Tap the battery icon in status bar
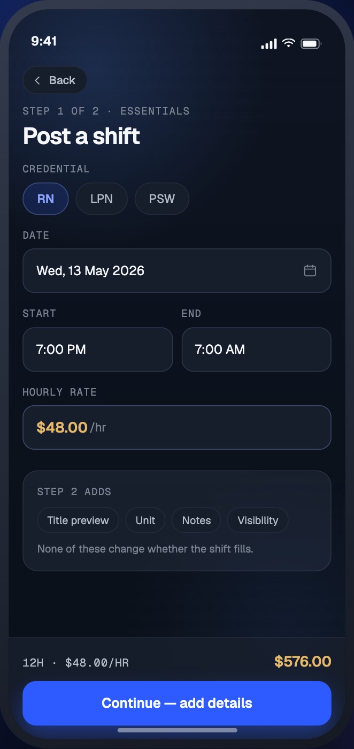 [x=311, y=44]
